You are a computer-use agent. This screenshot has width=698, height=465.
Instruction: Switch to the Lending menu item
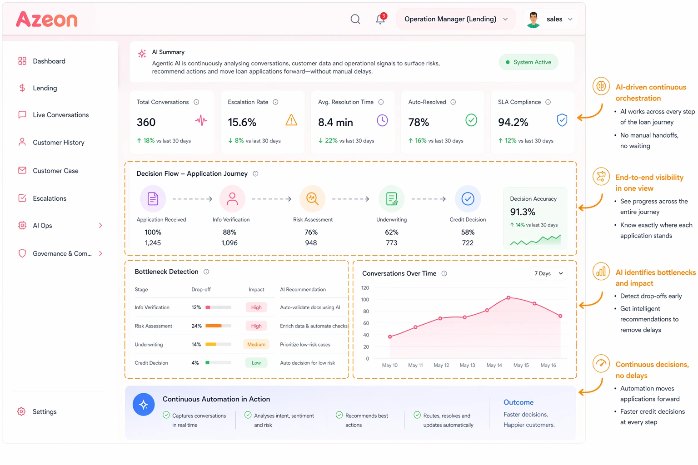click(45, 88)
